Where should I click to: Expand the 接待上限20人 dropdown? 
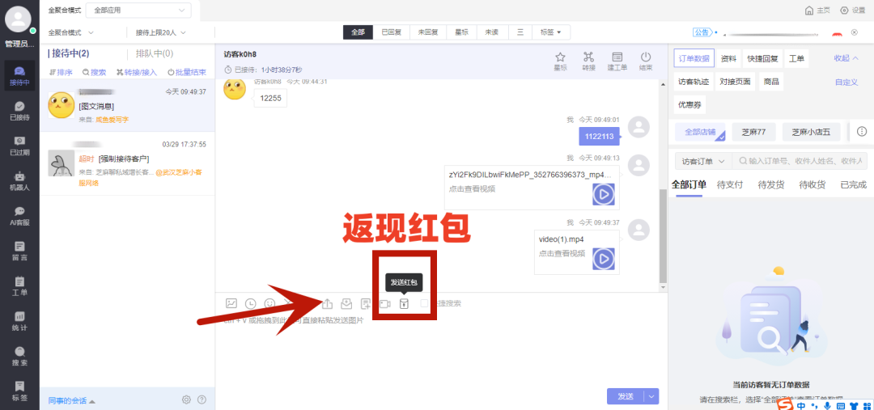tap(160, 32)
